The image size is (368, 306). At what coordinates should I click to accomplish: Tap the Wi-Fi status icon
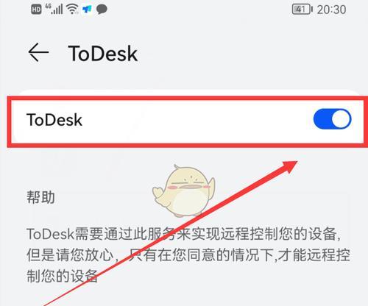(73, 10)
